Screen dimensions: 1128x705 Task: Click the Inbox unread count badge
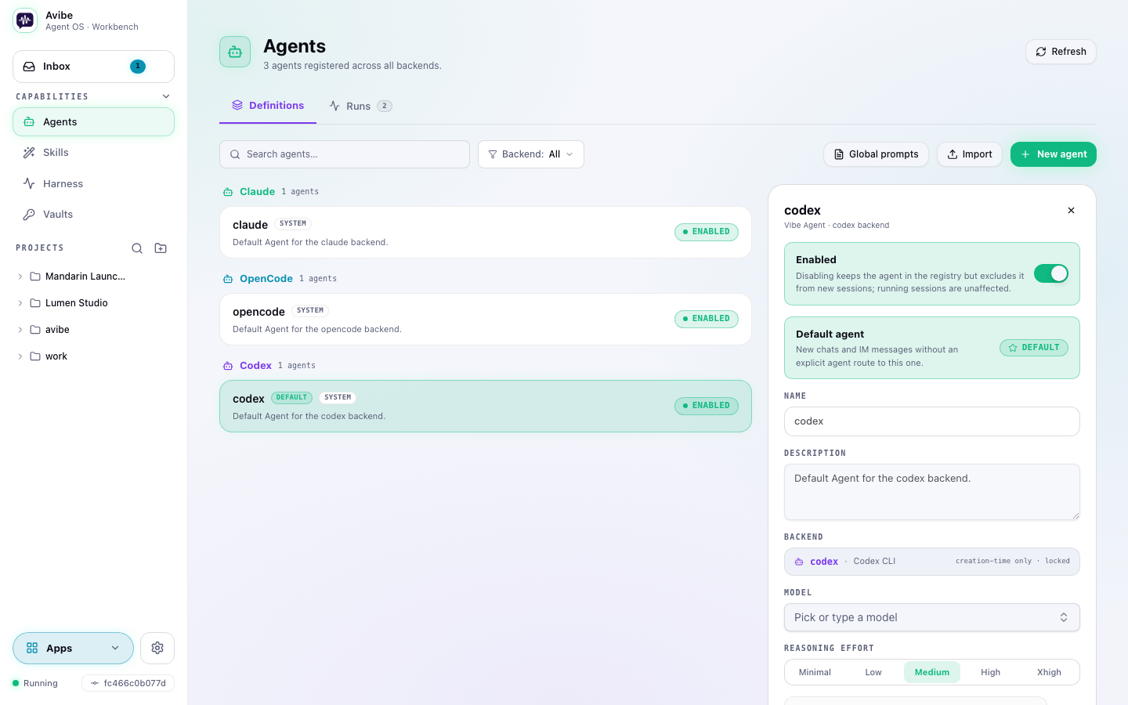tap(138, 67)
